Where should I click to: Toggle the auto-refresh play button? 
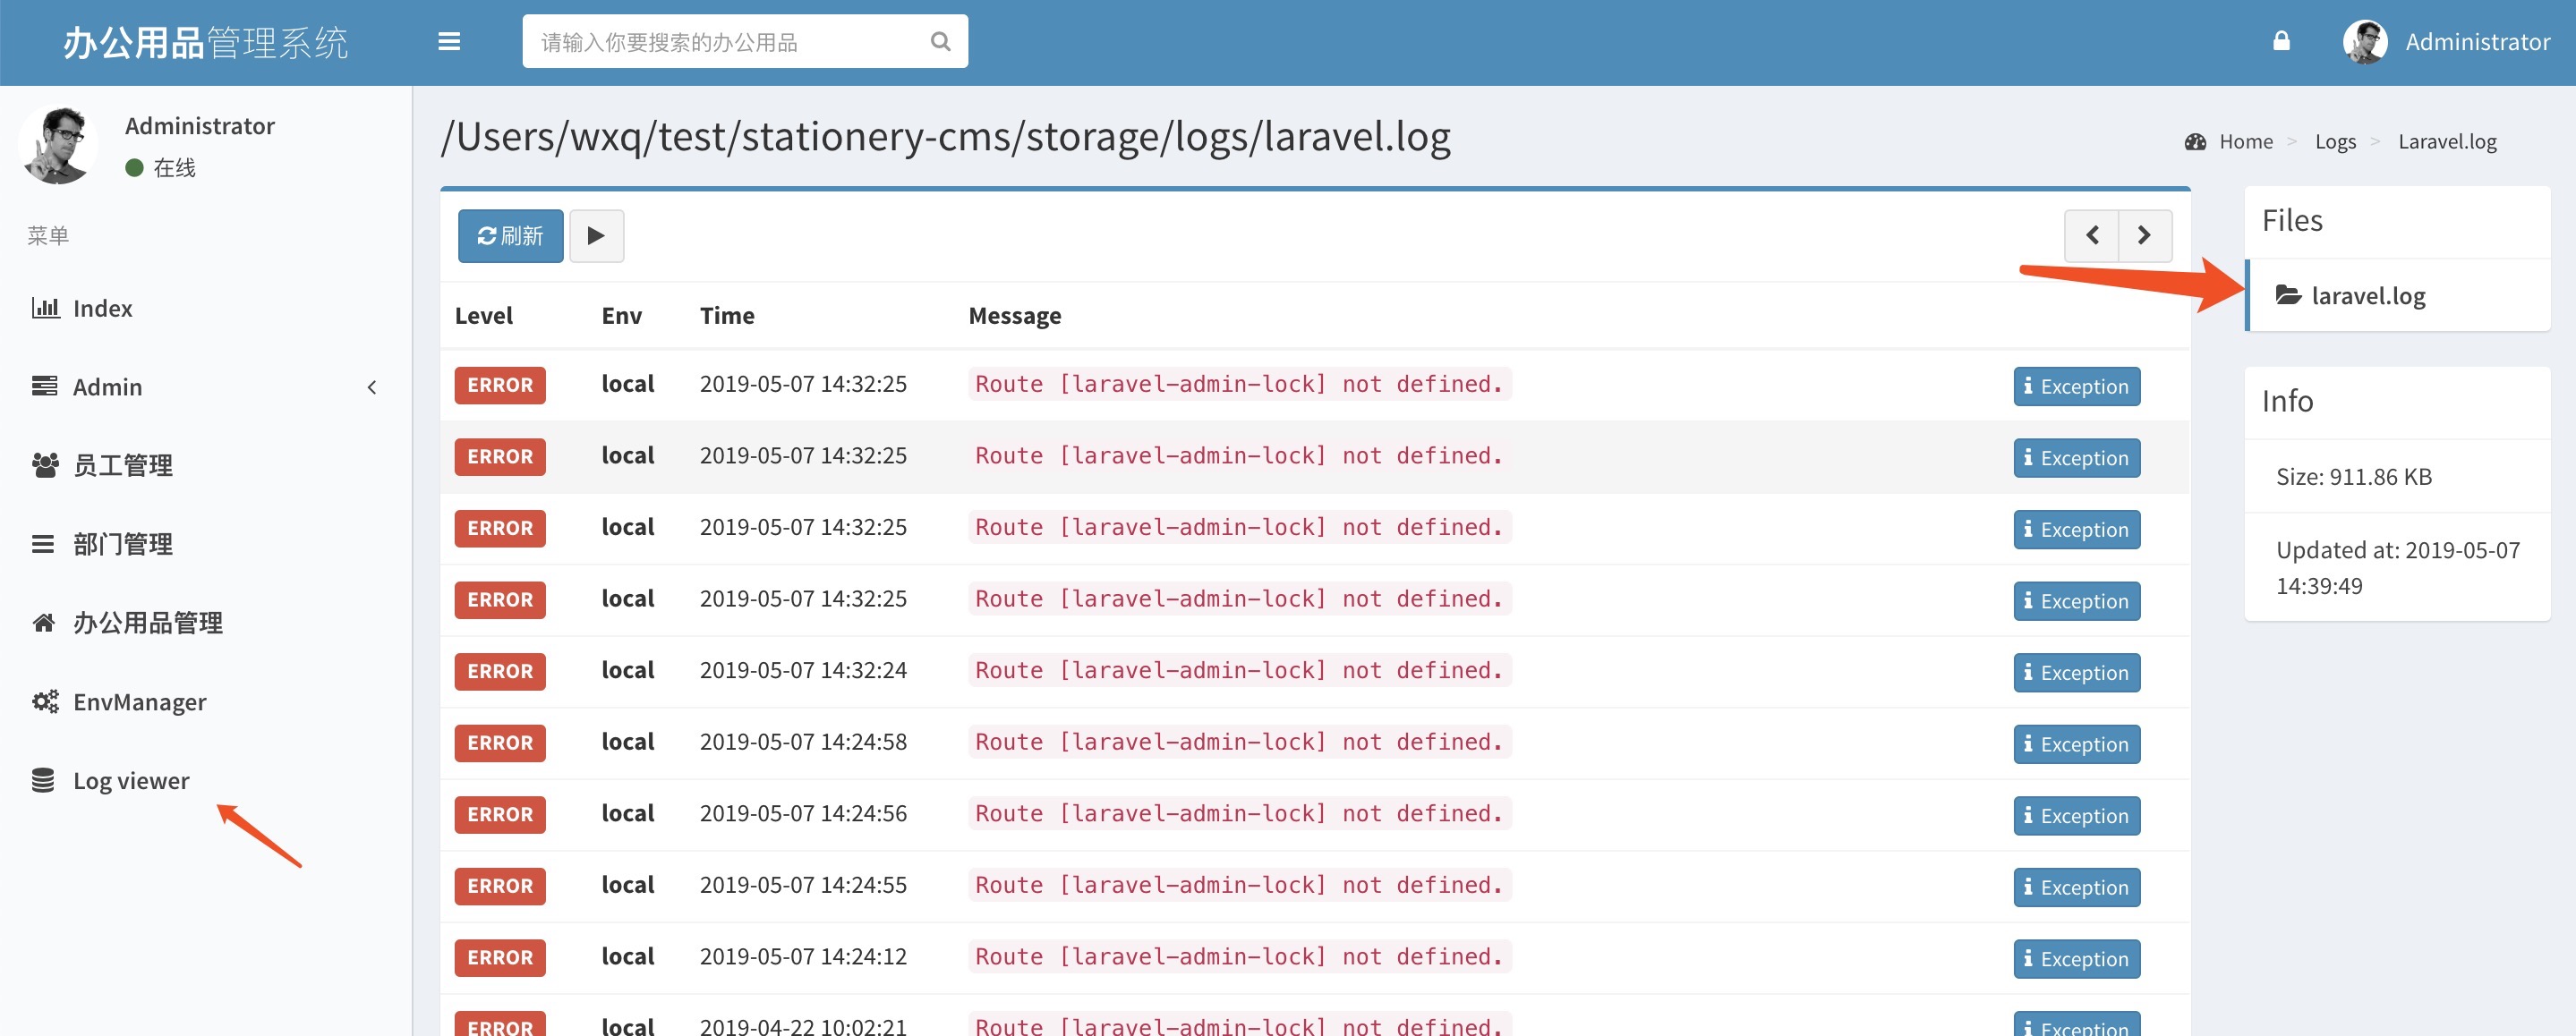tap(596, 236)
